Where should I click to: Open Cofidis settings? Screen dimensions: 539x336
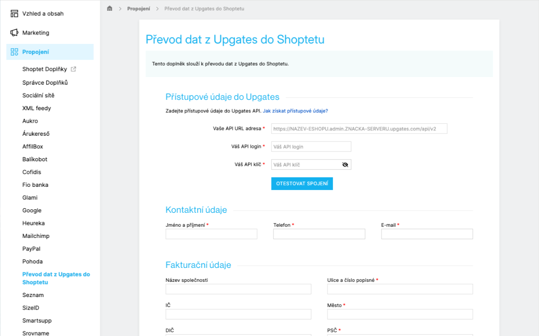31,172
